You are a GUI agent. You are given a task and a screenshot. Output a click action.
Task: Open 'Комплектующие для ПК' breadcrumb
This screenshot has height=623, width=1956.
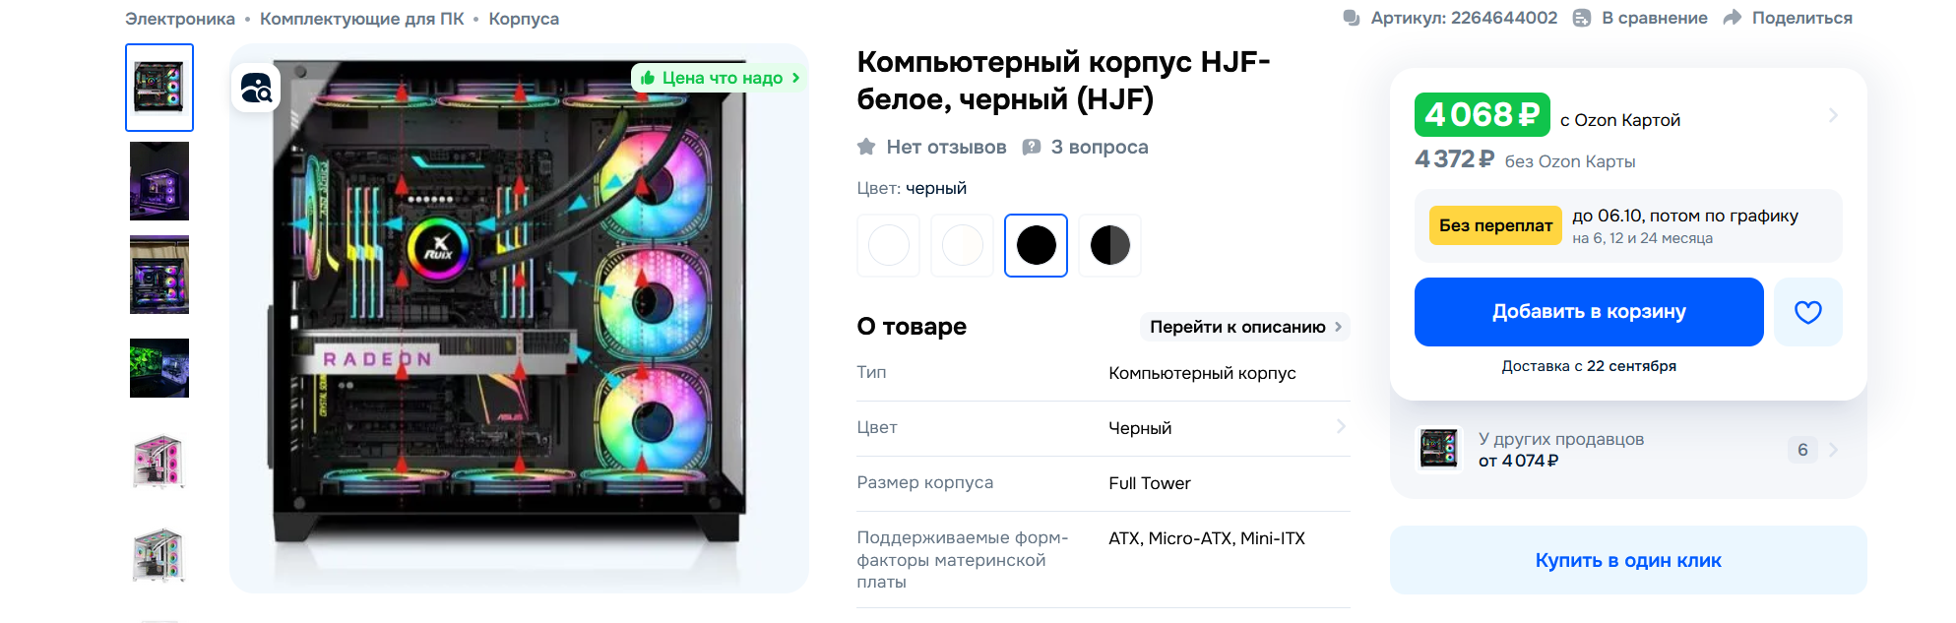point(361,19)
